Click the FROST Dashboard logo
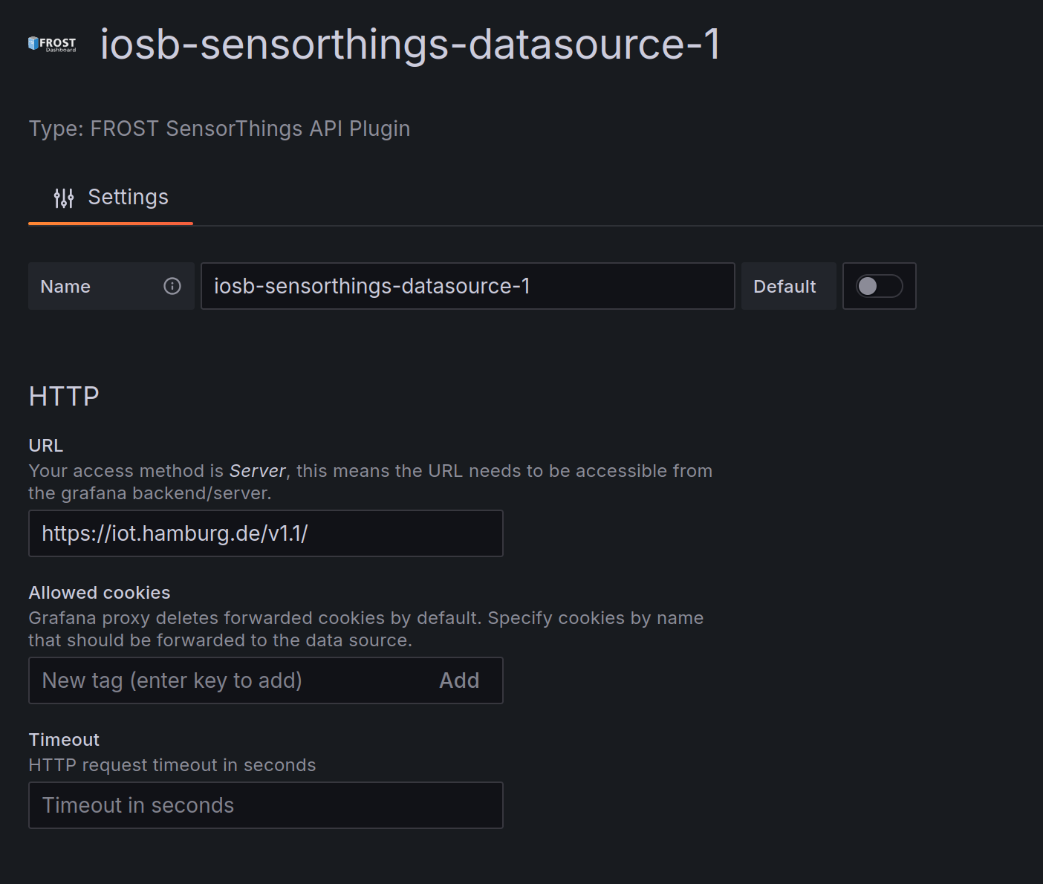 click(x=52, y=44)
